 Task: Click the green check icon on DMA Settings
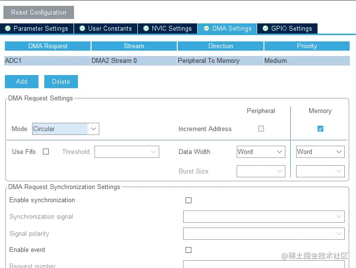(206, 28)
